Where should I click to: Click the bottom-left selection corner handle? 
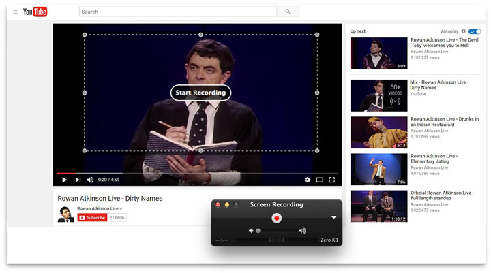tap(85, 150)
